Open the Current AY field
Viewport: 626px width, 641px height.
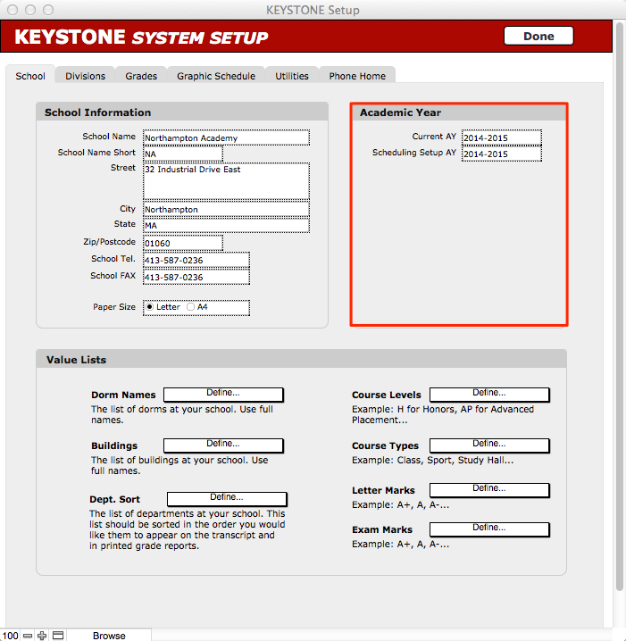(501, 137)
